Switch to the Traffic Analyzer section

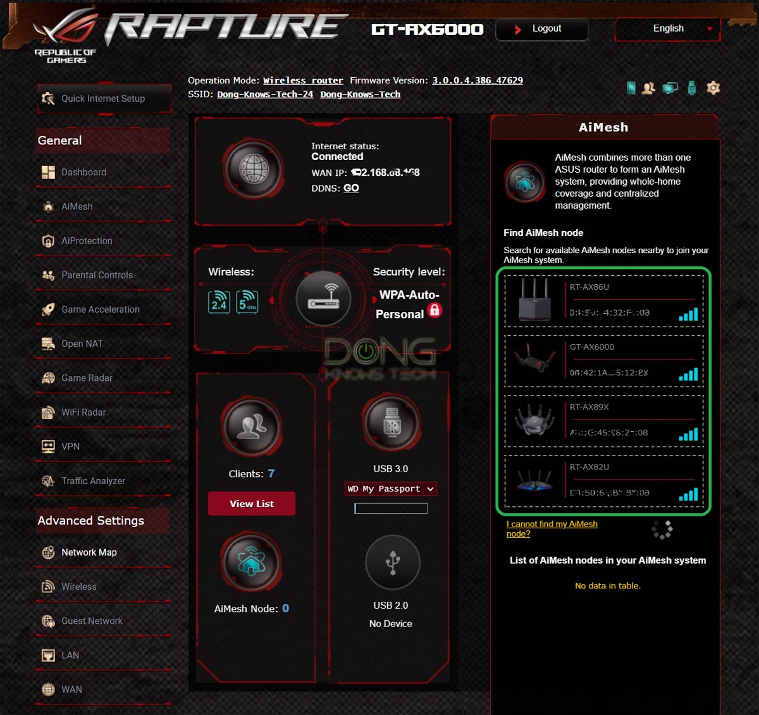tap(94, 481)
